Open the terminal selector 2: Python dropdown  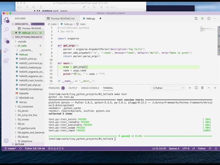[x=168, y=88]
